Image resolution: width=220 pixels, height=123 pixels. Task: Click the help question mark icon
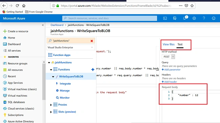(x=204, y=18)
